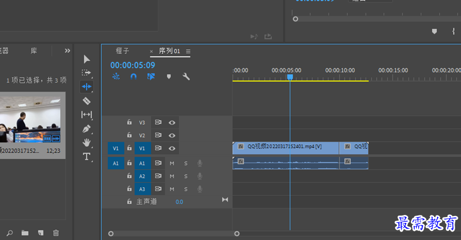Image resolution: width=461 pixels, height=240 pixels.
Task: Open the 序列01 panel menu
Action: point(188,52)
